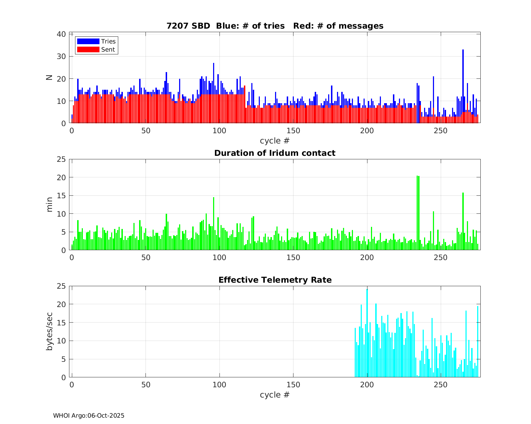Click the '150' x-axis tick of bottom plot
The height and width of the screenshot is (424, 531).
click(x=293, y=385)
